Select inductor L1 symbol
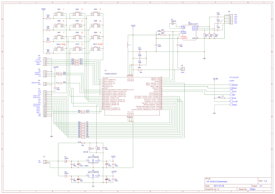 click(x=128, y=45)
